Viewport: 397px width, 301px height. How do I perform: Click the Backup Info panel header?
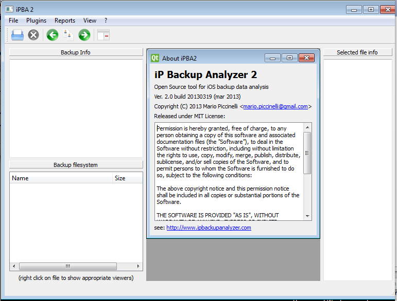pyautogui.click(x=76, y=52)
